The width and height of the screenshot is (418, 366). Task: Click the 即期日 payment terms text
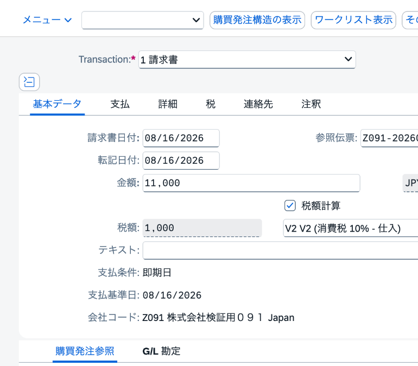pyautogui.click(x=157, y=273)
